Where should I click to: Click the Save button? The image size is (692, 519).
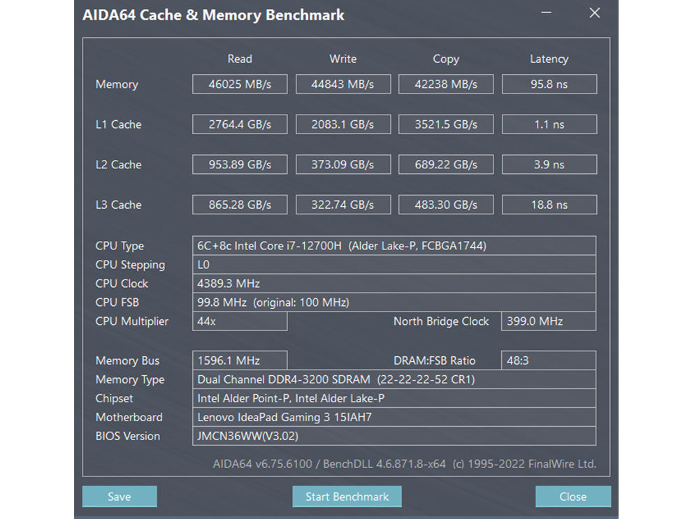[119, 497]
